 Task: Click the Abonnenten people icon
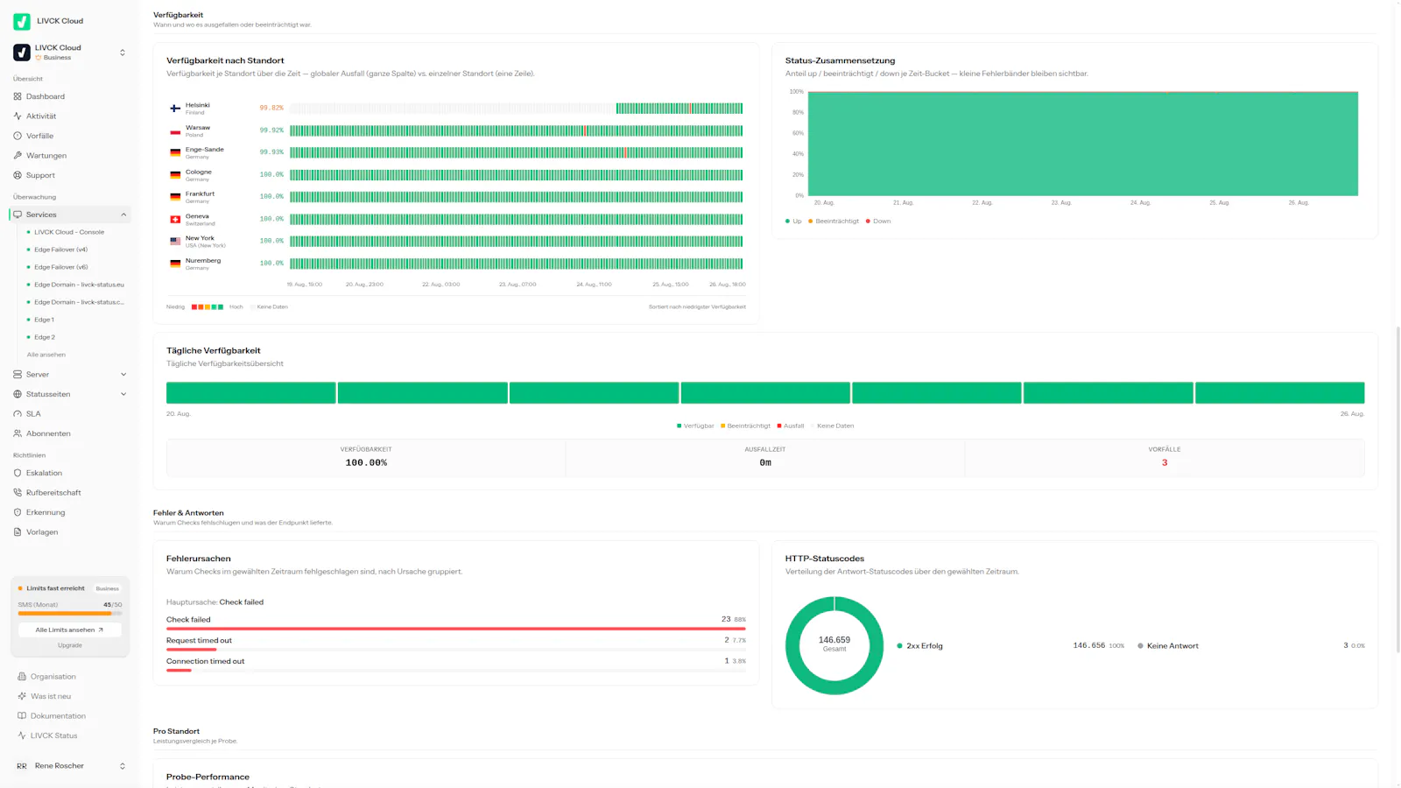pos(18,433)
